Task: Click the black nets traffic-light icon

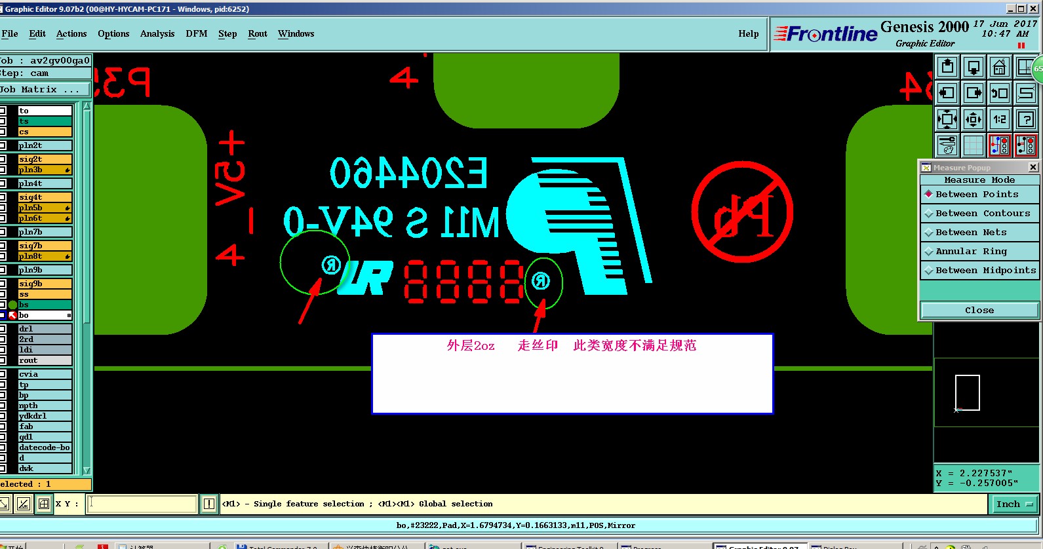Action: tap(1026, 145)
